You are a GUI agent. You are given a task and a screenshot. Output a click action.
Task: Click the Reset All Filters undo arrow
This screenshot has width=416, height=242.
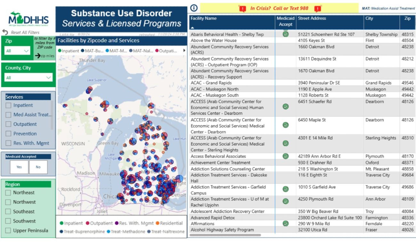click(x=5, y=32)
